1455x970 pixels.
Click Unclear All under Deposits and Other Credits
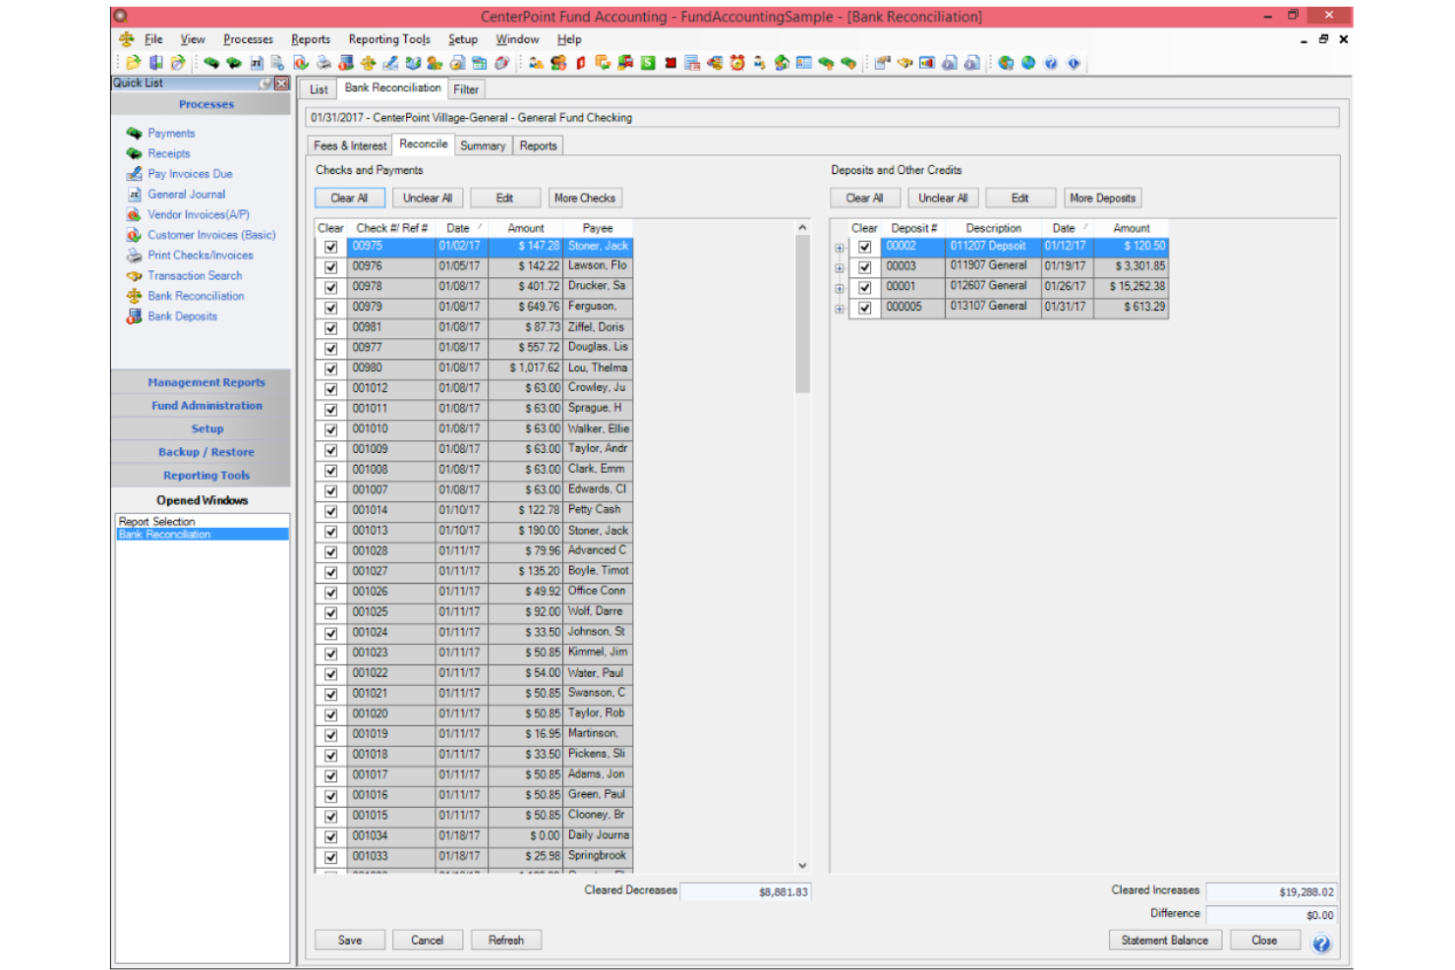(943, 199)
